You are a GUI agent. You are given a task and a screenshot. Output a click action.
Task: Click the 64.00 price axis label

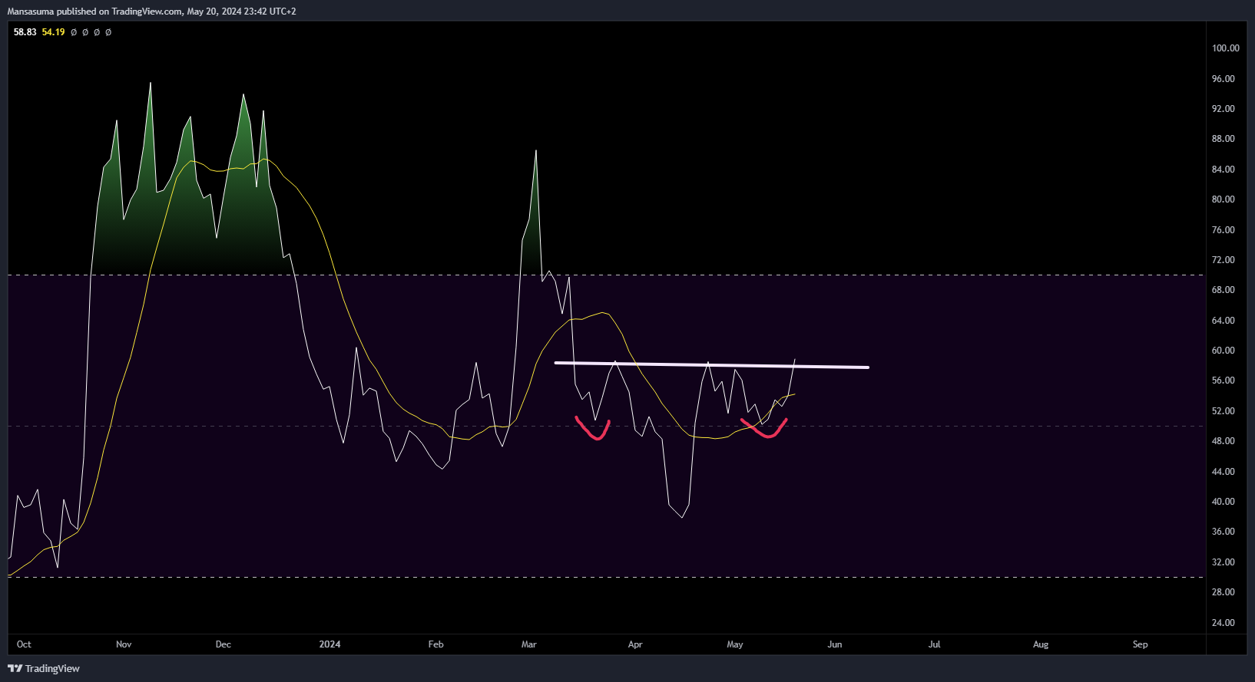click(1223, 321)
